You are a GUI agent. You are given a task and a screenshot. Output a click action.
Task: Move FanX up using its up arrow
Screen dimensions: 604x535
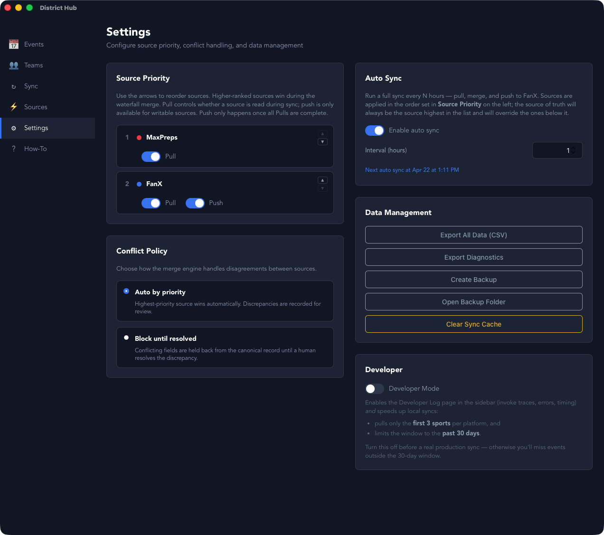click(322, 180)
